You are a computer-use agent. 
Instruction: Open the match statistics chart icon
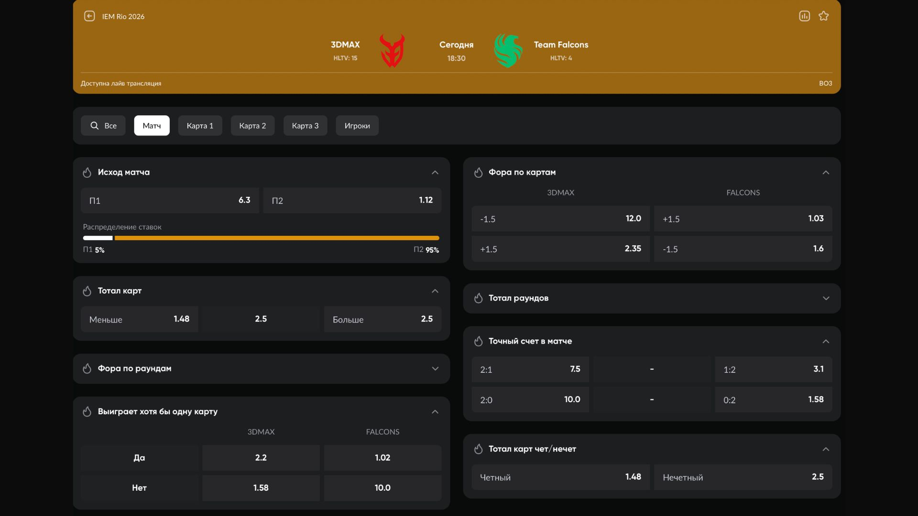(x=804, y=16)
